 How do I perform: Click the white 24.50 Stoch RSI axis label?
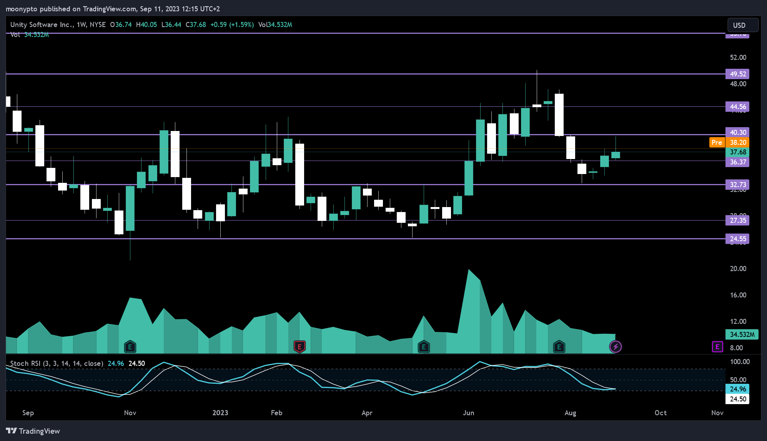click(737, 399)
